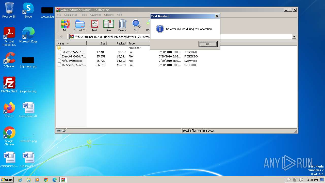Open the Start menu button
This screenshot has height=183, width=325.
point(7,179)
